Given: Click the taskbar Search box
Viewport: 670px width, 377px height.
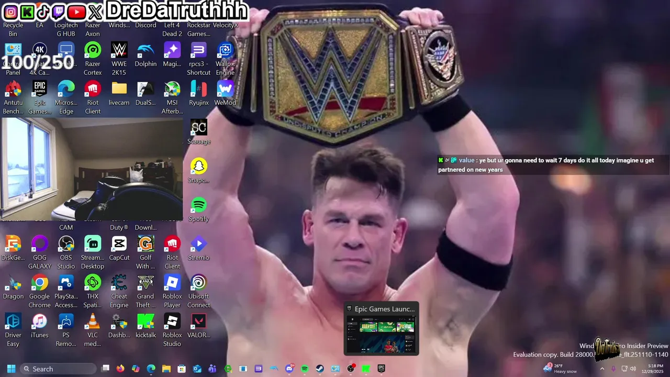Looking at the screenshot, I should [x=59, y=369].
